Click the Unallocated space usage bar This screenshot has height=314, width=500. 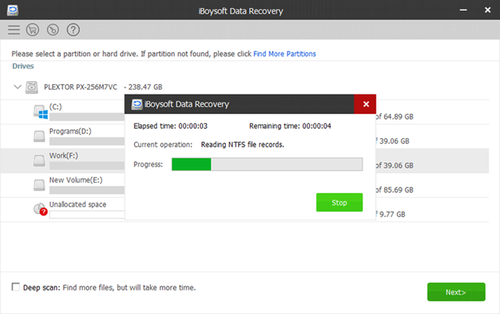(87, 215)
